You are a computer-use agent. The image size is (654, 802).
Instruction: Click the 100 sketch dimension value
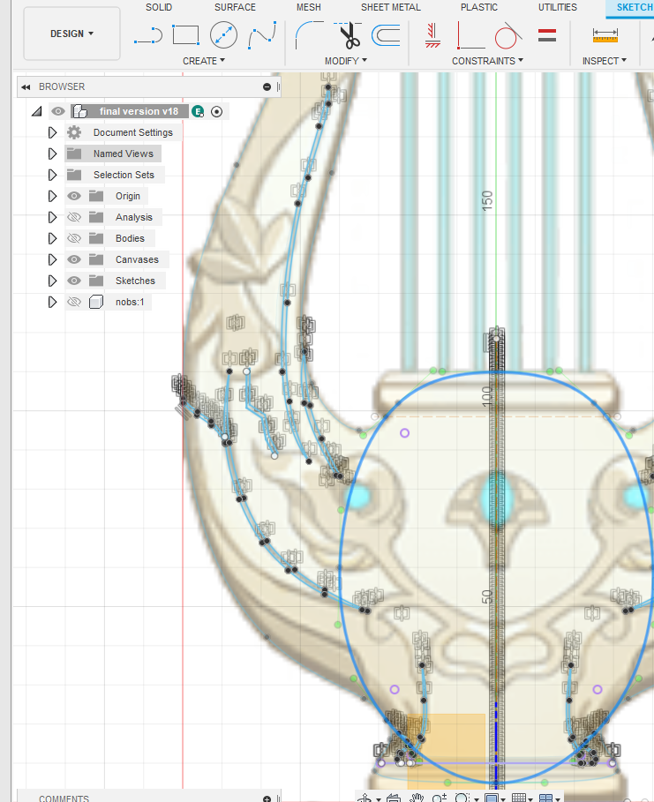[x=487, y=396]
